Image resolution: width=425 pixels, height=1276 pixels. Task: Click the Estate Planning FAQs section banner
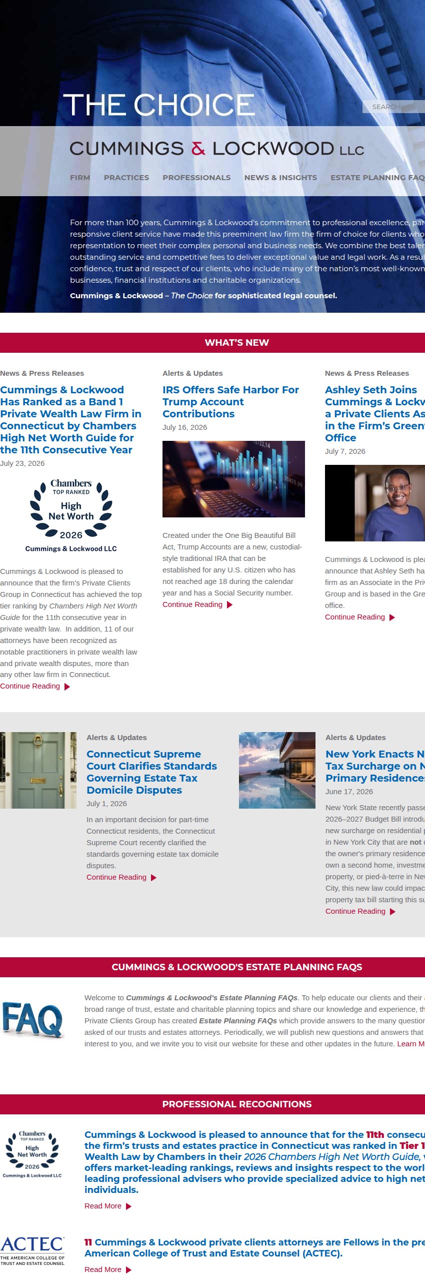(x=212, y=967)
